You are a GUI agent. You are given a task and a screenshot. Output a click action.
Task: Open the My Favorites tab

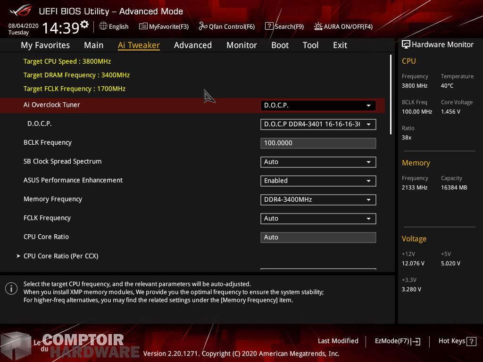[45, 45]
